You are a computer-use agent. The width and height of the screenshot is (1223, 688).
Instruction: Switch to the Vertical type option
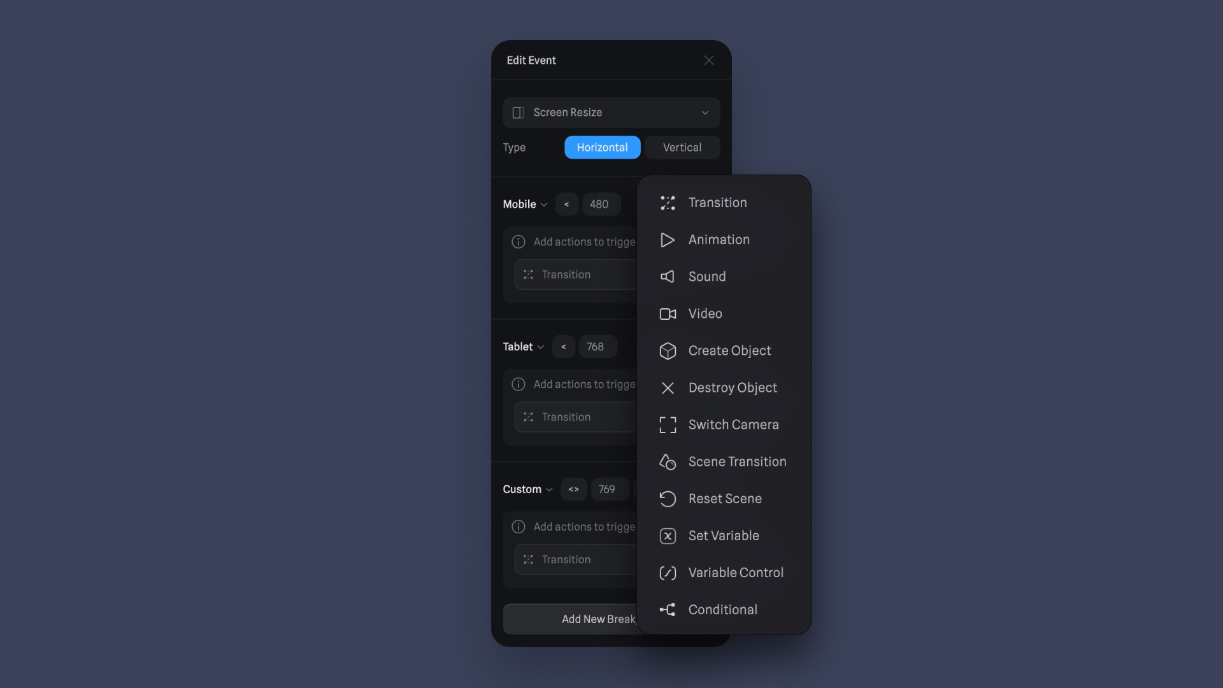pos(682,147)
